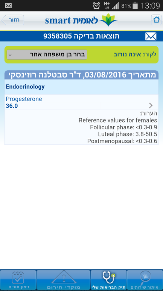Select the Progesterone test row
This screenshot has width=163, height=291.
[81, 102]
